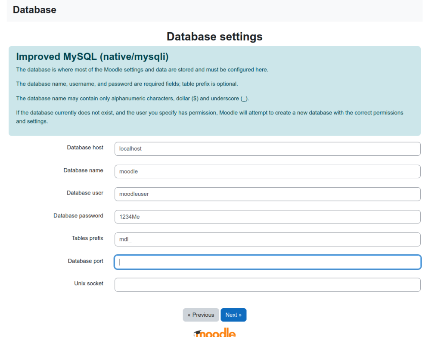Click the "Unix socket" label

click(x=89, y=284)
